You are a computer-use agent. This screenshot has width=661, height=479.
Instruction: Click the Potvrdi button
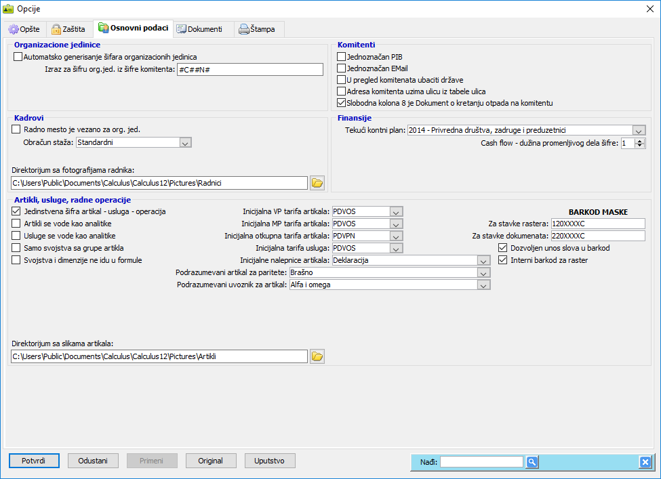tap(34, 461)
